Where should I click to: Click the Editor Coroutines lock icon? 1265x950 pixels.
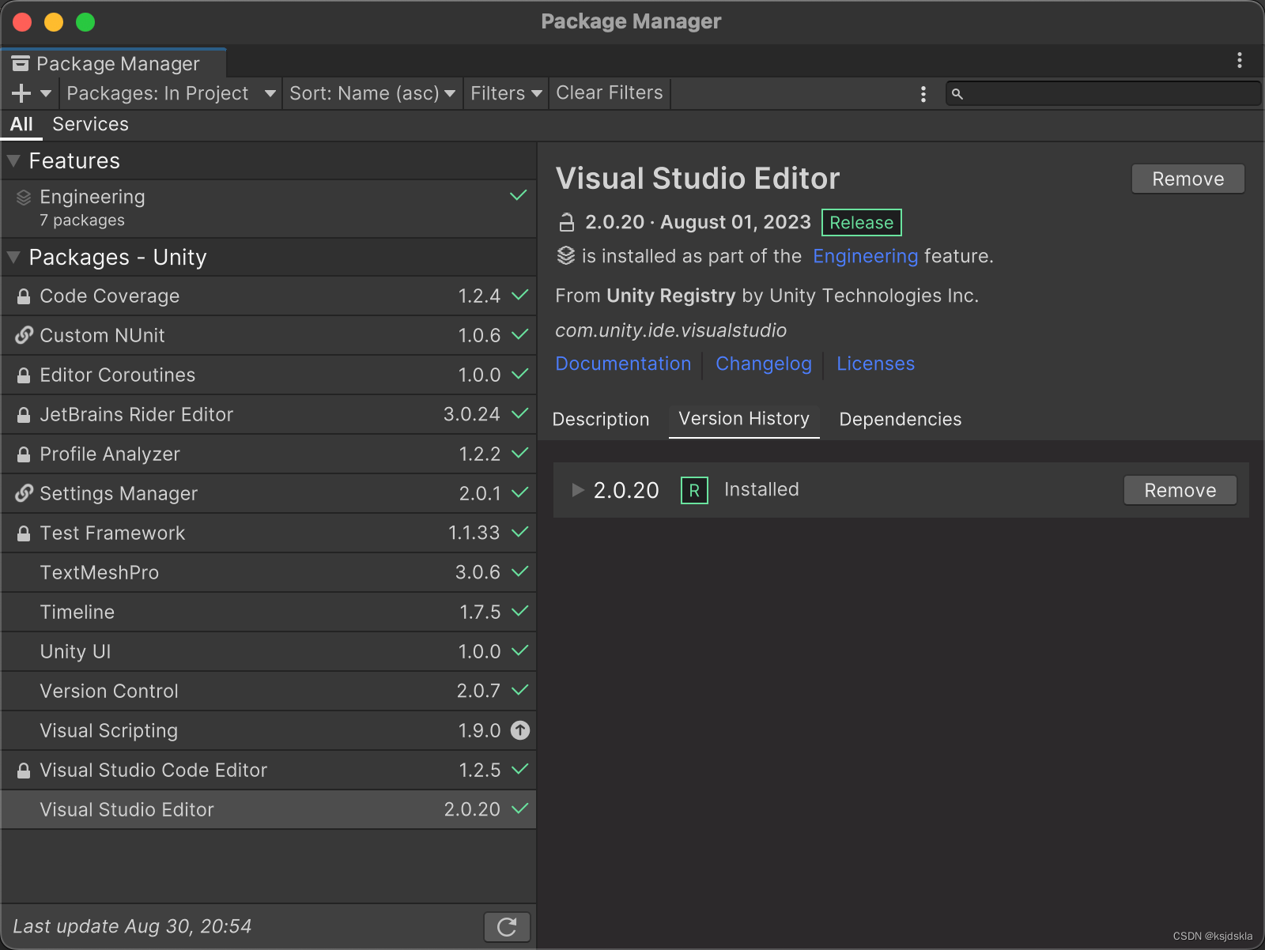[x=24, y=375]
